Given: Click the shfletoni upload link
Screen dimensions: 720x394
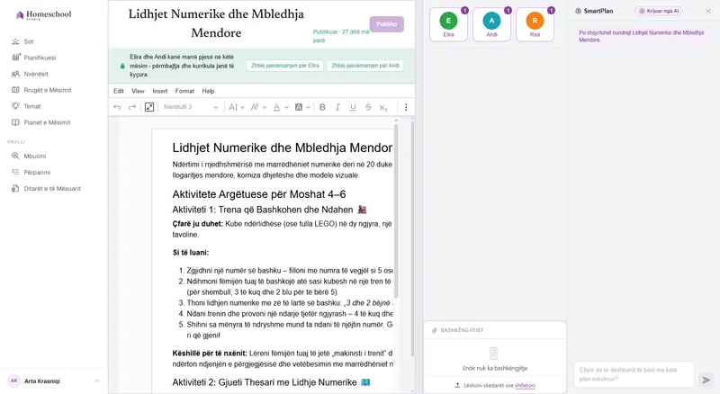Looking at the screenshot, I should (526, 385).
